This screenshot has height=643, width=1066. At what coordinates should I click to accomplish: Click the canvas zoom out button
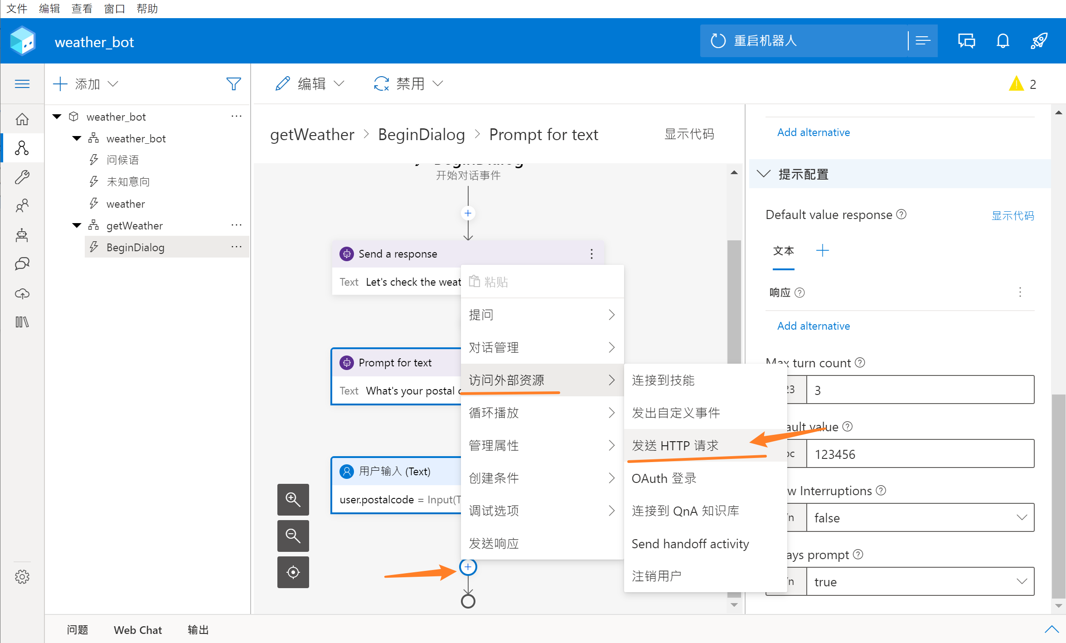coord(293,536)
